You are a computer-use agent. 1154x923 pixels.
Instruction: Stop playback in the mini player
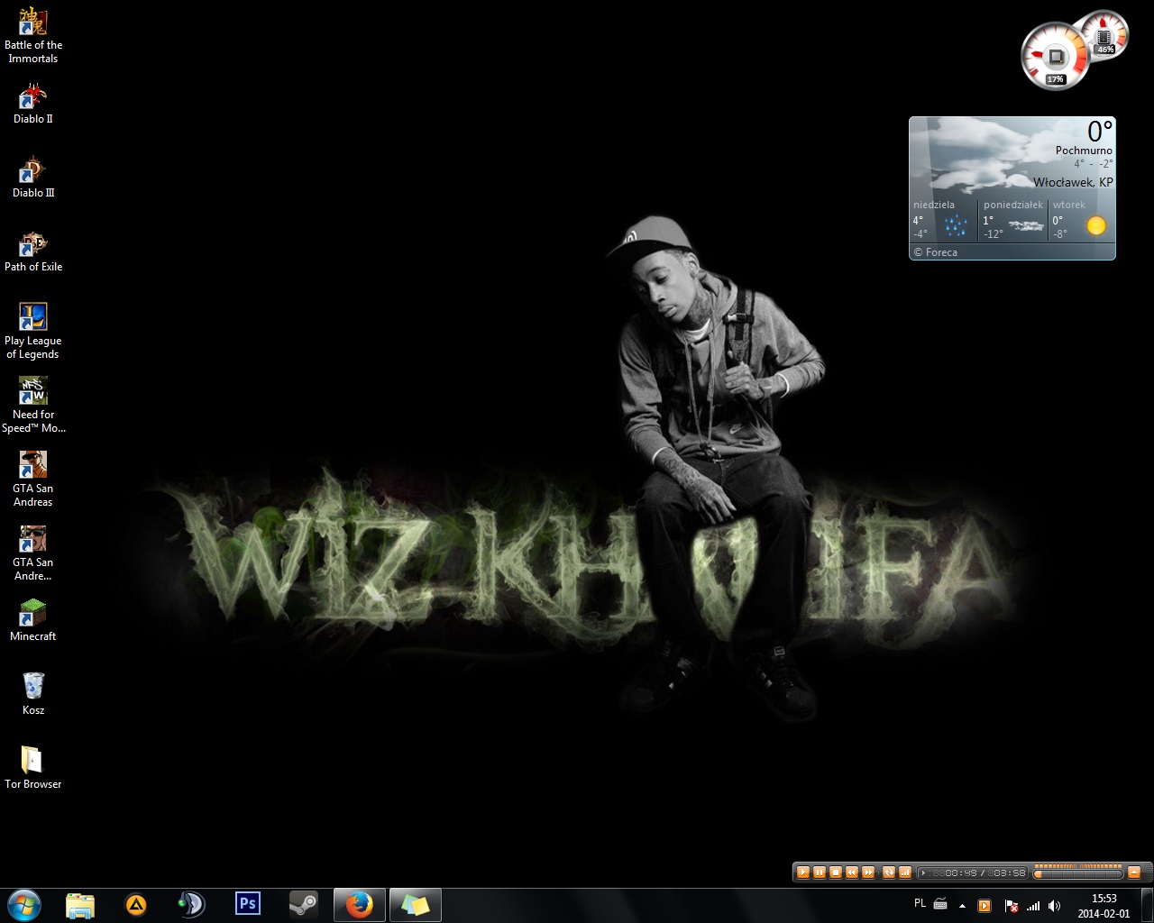836,873
